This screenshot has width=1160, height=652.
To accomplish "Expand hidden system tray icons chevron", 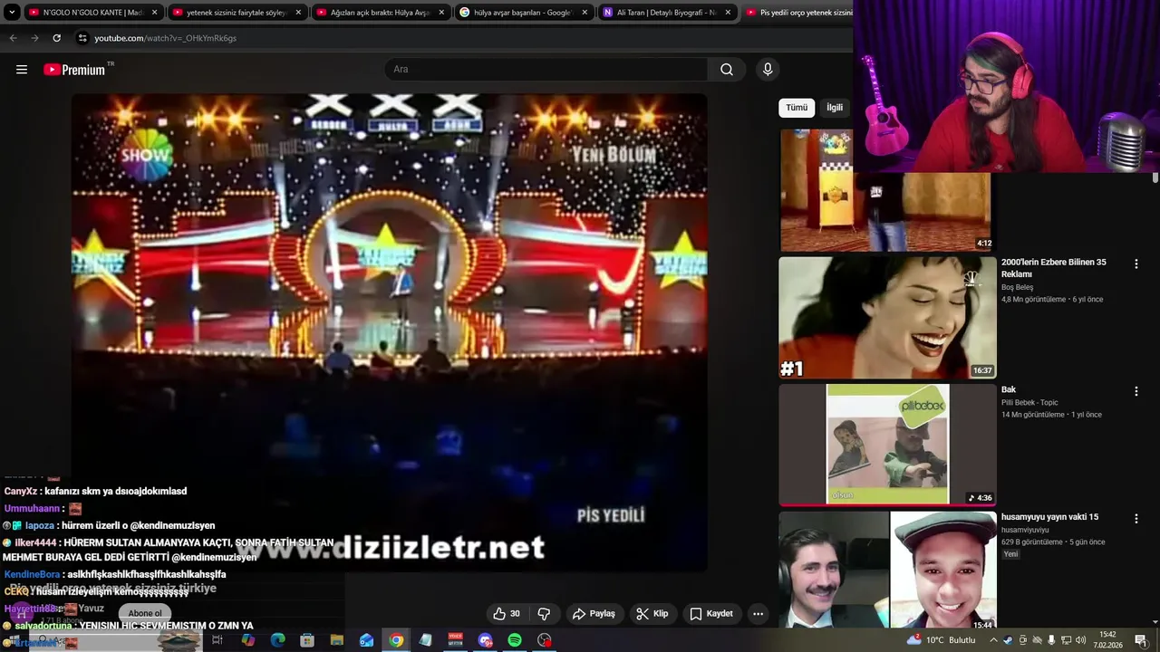I will [993, 640].
